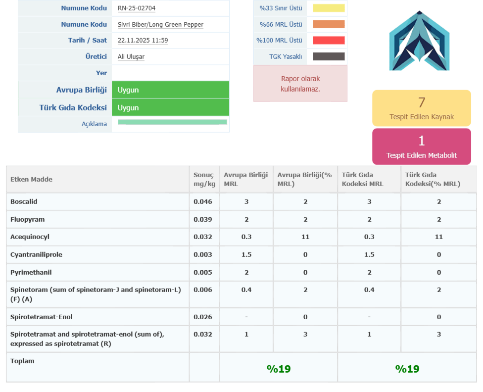Open the 1 Tespit Edilen Metabolit card
The image size is (483, 392).
tap(421, 147)
